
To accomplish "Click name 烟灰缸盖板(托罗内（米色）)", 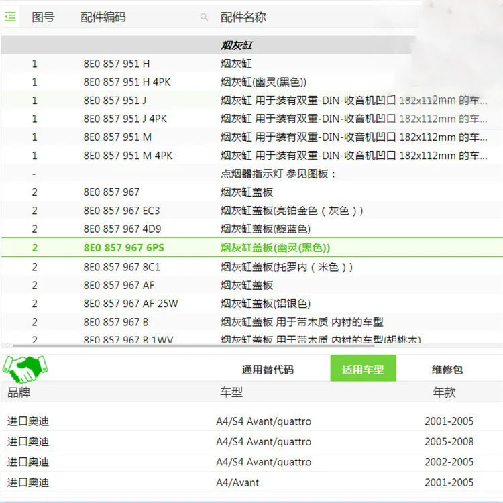I will (x=286, y=267).
